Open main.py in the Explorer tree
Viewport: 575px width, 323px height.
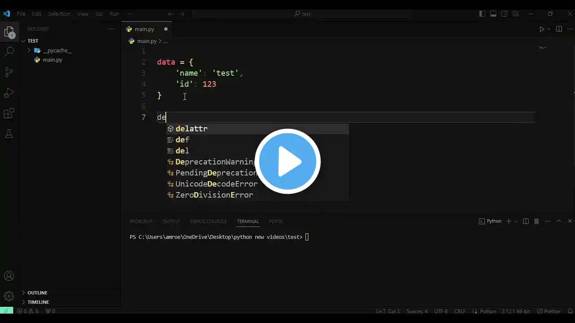click(x=53, y=60)
